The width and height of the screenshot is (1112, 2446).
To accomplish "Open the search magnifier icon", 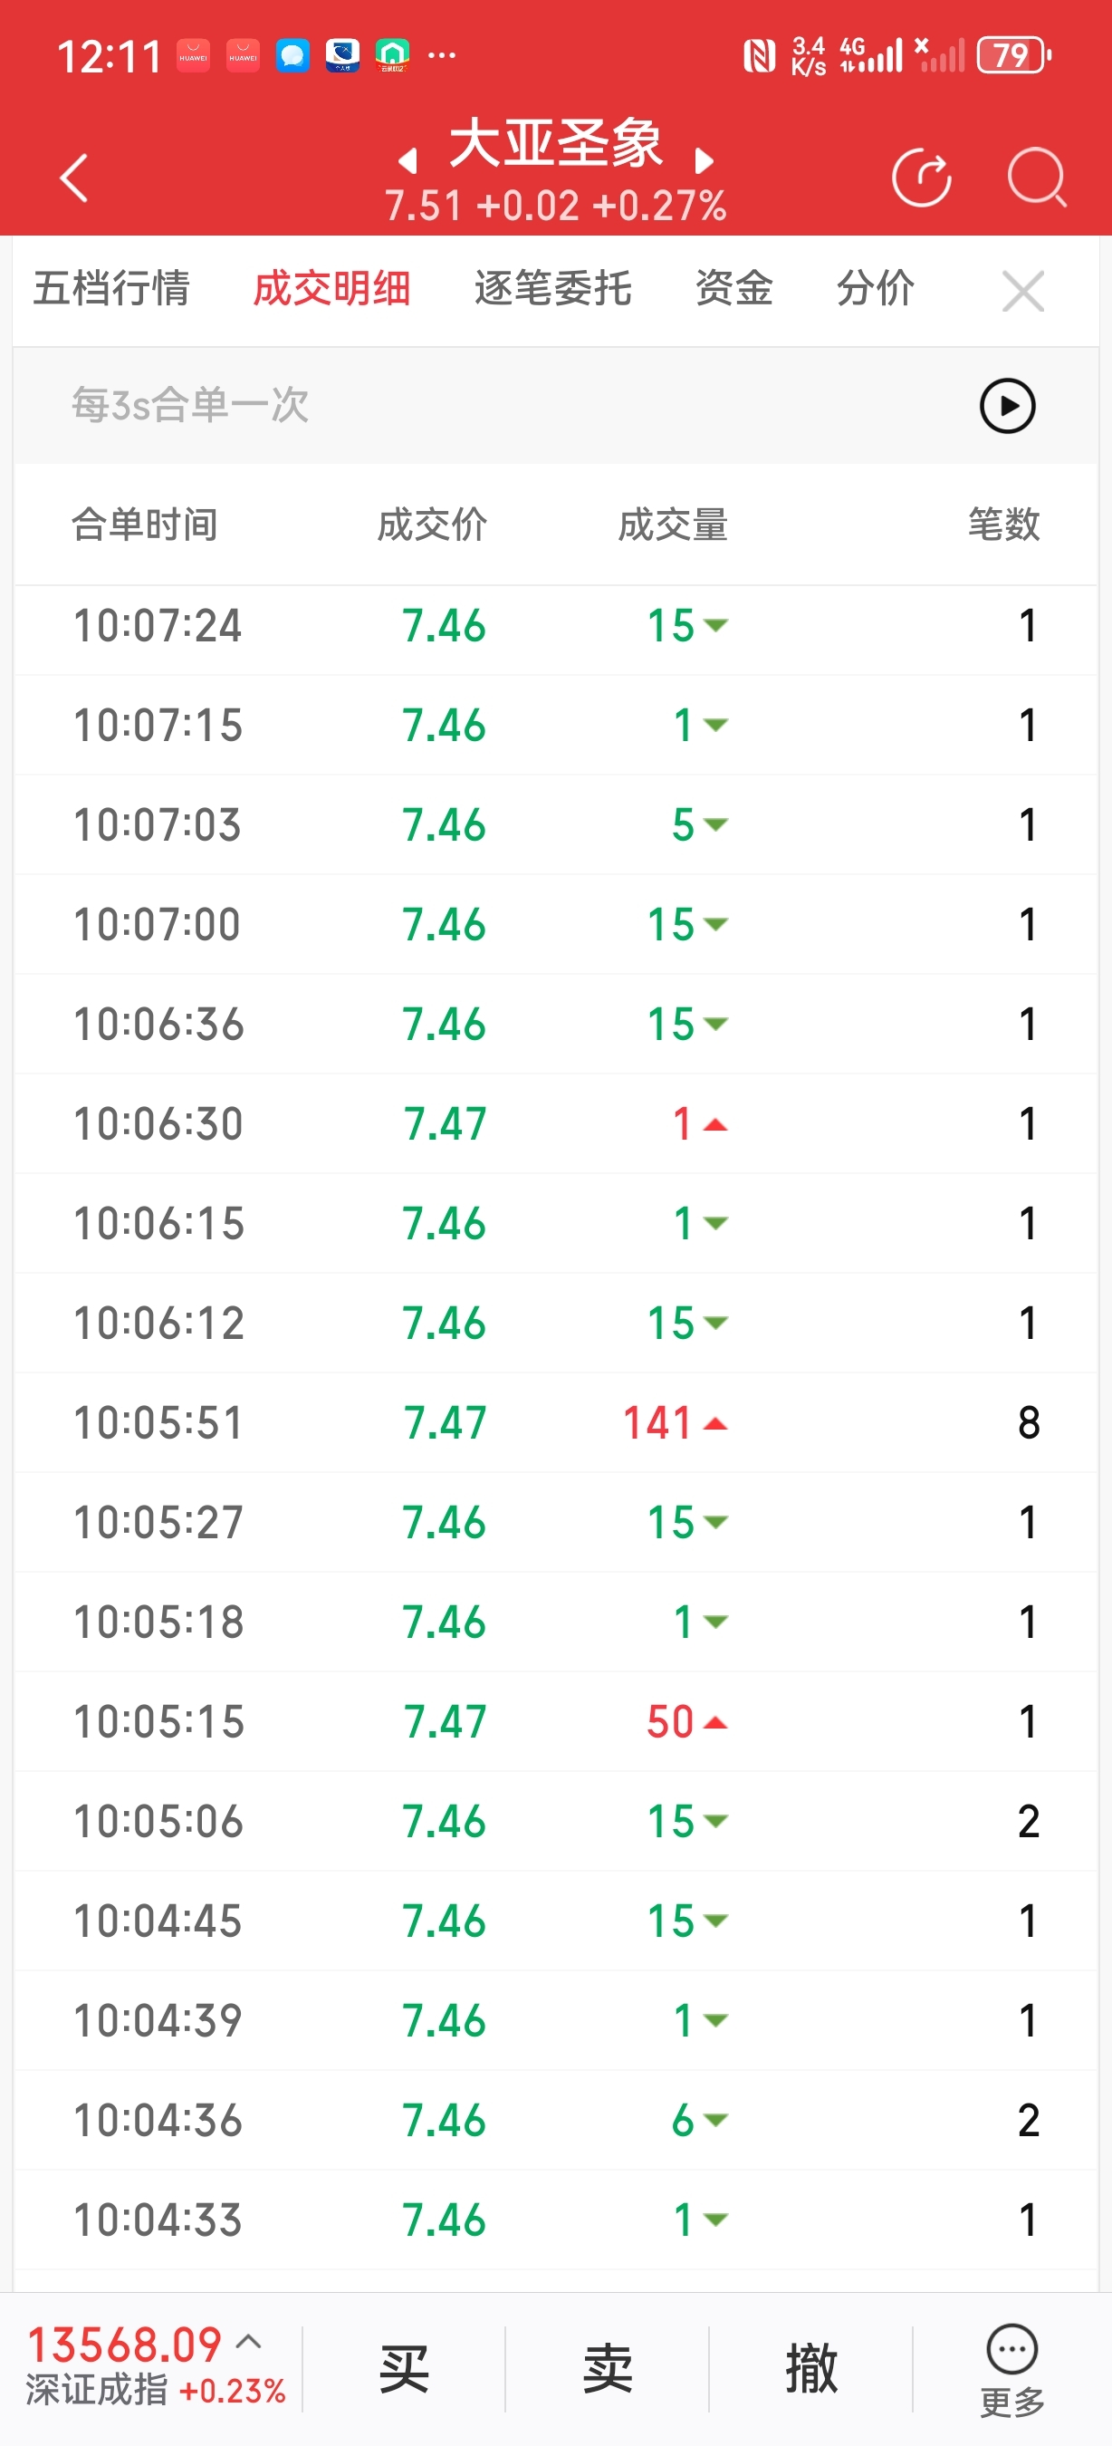I will (x=1036, y=178).
